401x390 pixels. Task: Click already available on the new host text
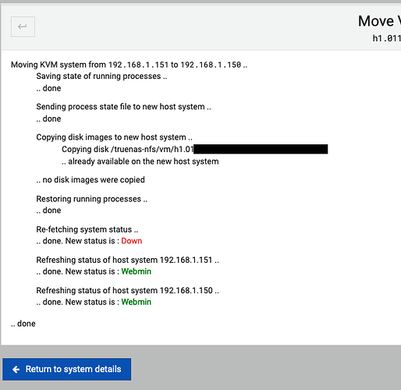[140, 161]
